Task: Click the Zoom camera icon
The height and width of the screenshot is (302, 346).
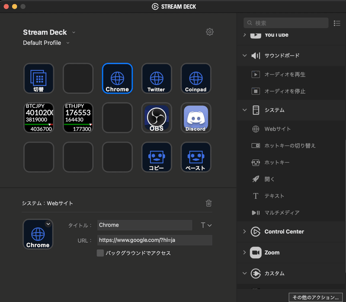Action: point(256,253)
